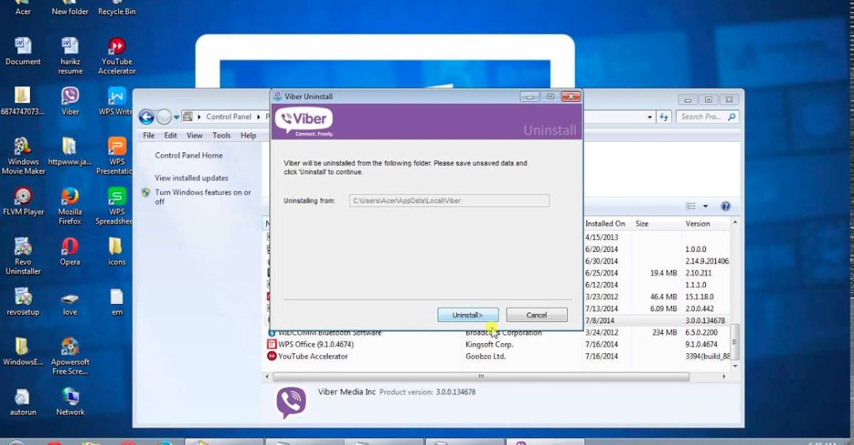Screen dimensions: 854x445
Task: Click the Uninstalling from path field
Action: tap(449, 201)
